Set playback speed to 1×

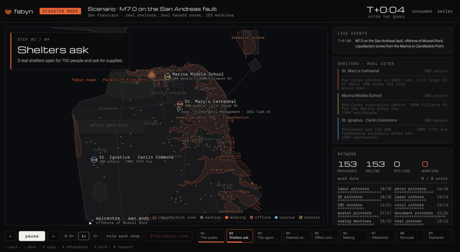[83, 236]
